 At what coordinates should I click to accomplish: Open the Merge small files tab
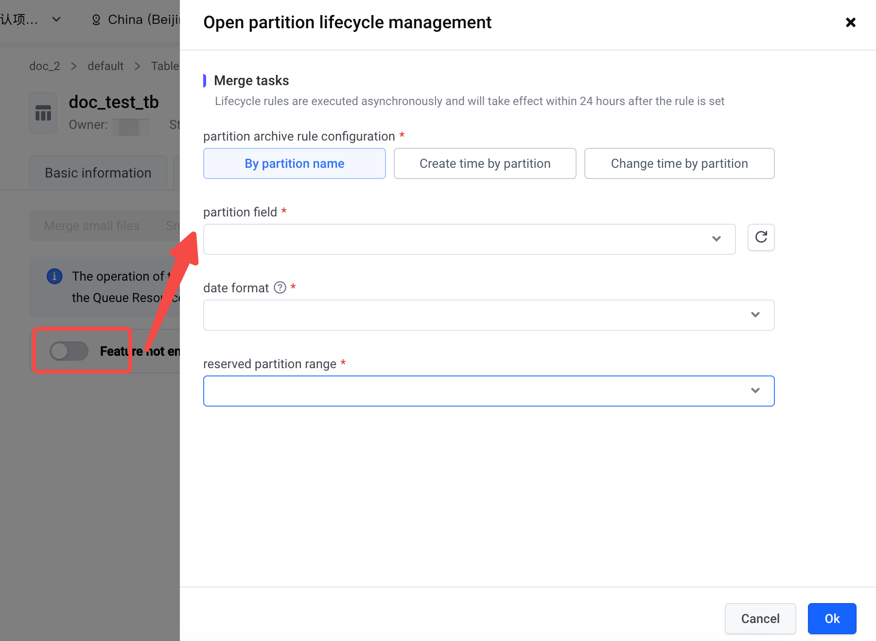91,226
